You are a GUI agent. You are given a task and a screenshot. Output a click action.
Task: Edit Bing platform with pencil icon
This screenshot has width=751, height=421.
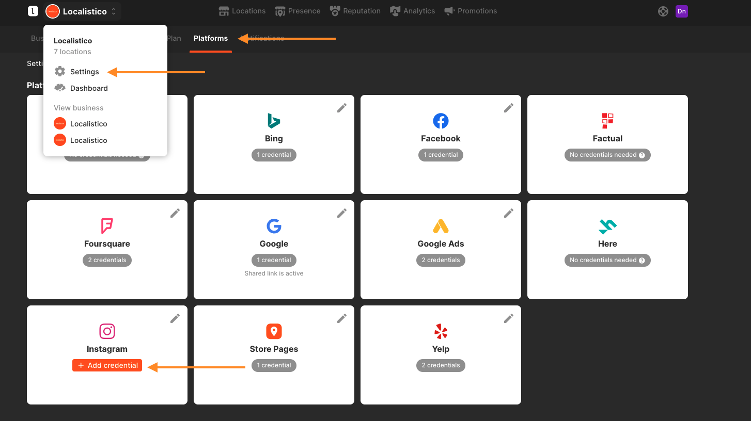point(342,108)
